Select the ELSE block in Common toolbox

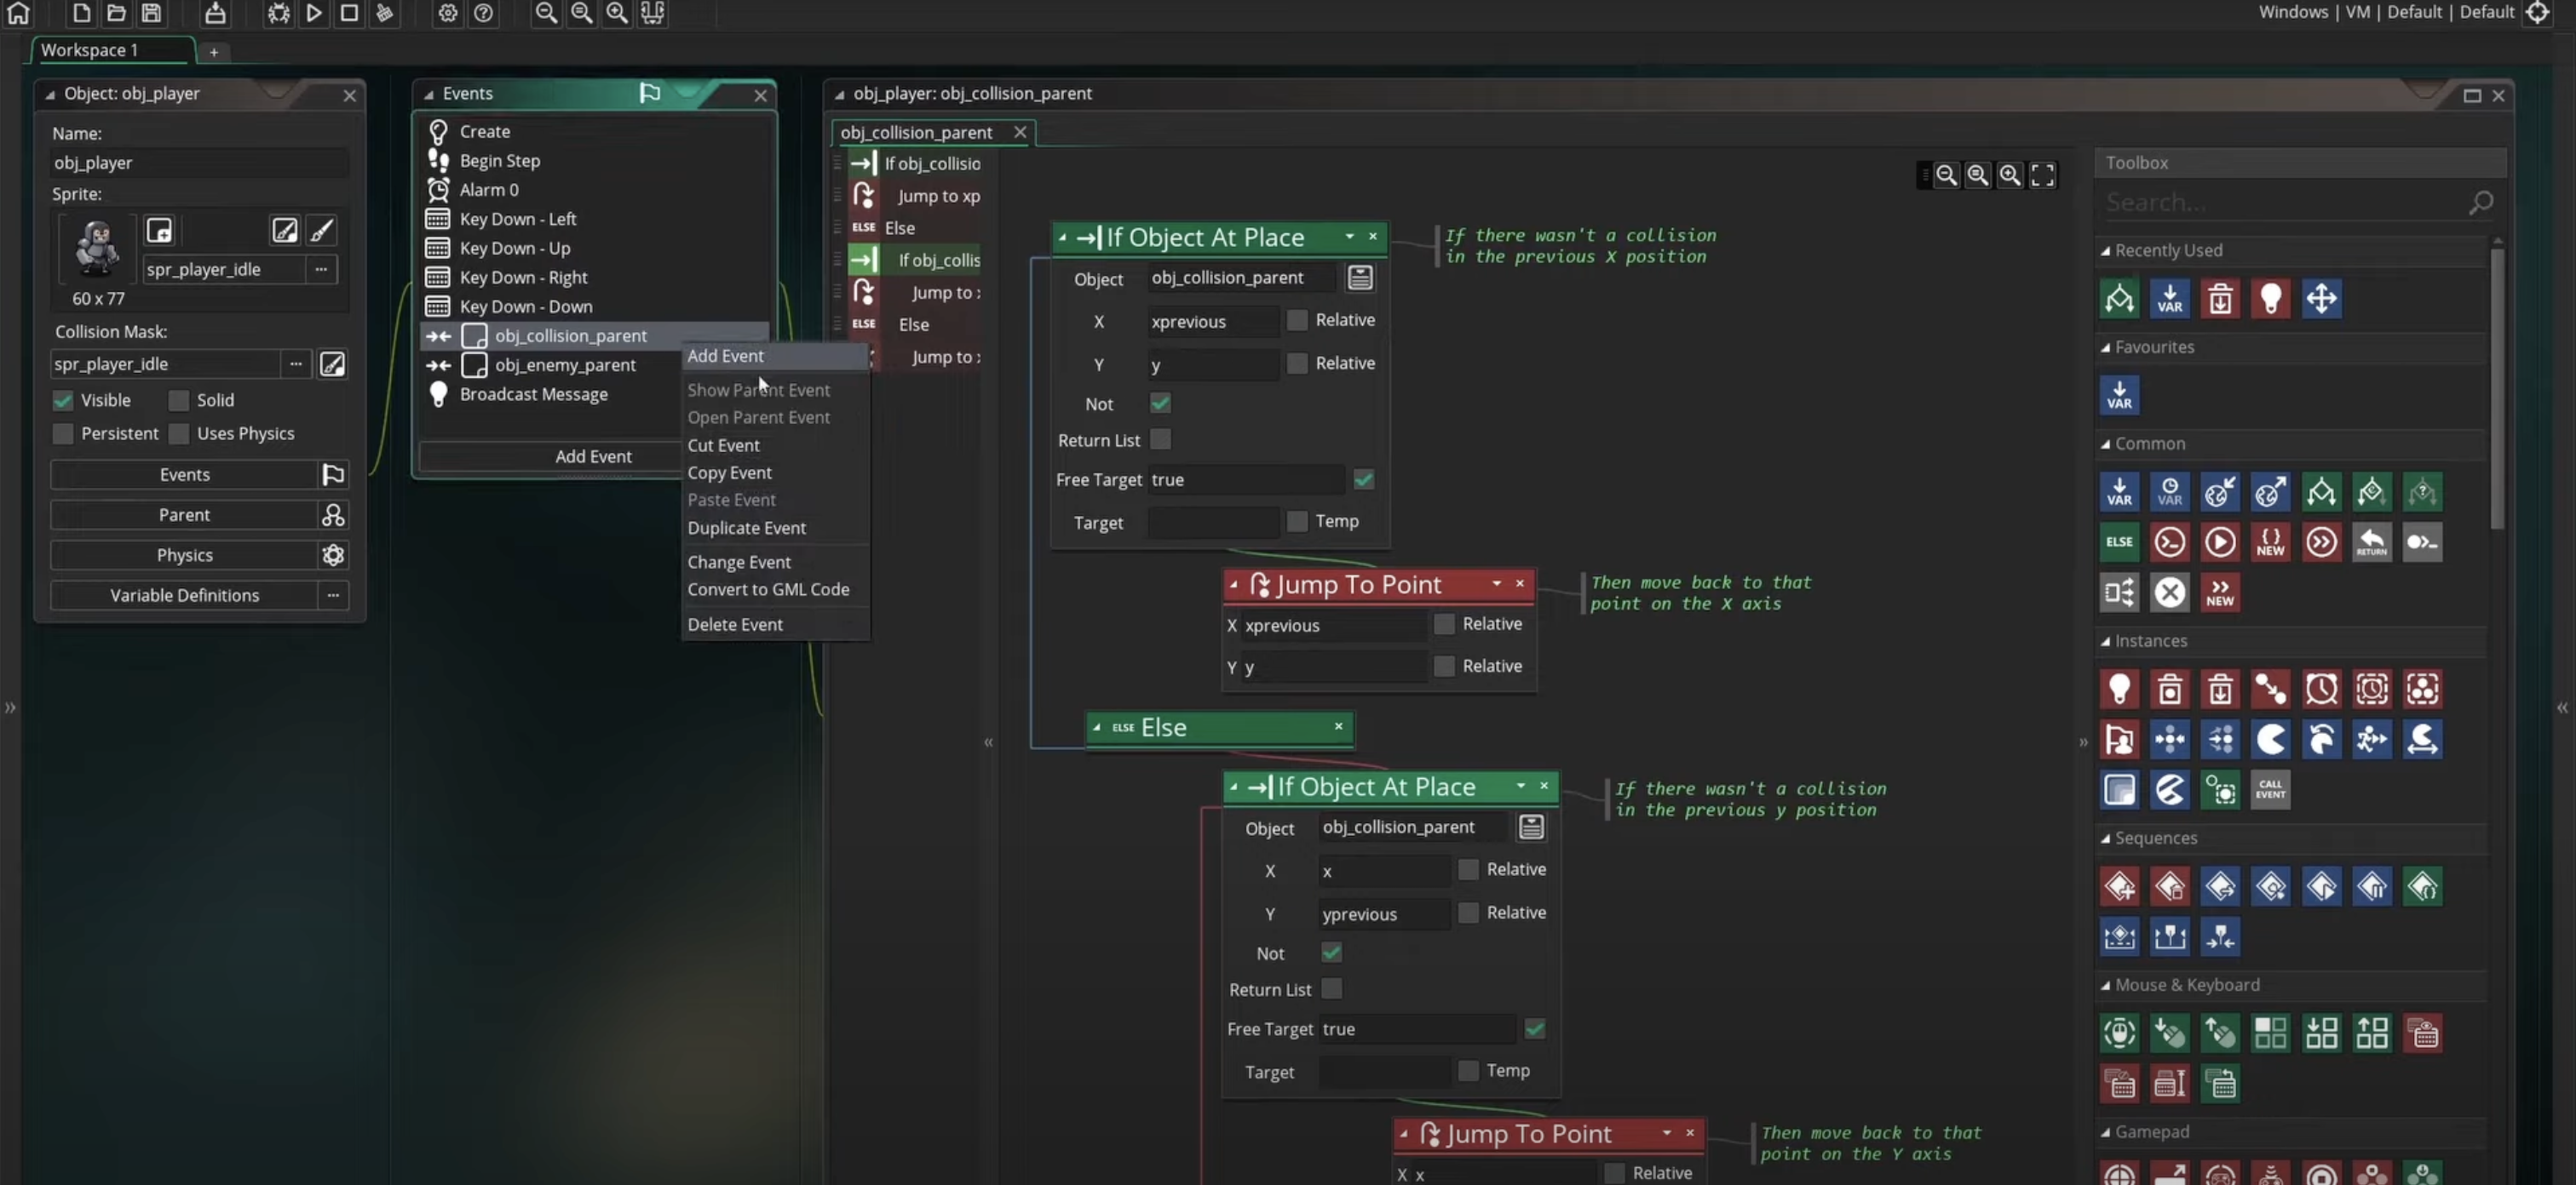2119,541
